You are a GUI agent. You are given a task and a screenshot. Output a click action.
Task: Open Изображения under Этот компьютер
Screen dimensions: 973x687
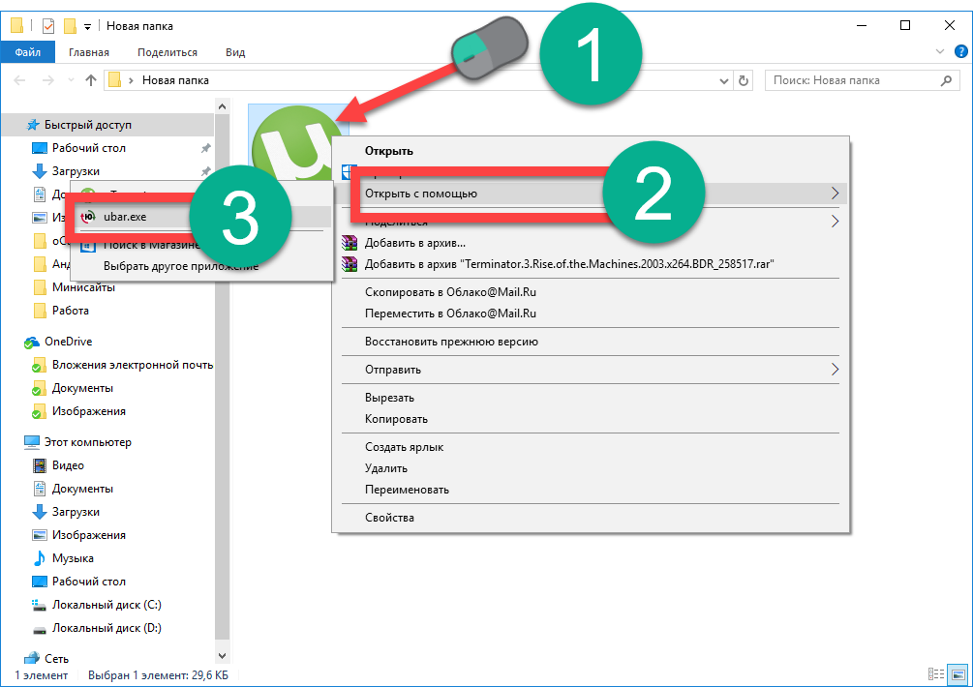click(89, 535)
